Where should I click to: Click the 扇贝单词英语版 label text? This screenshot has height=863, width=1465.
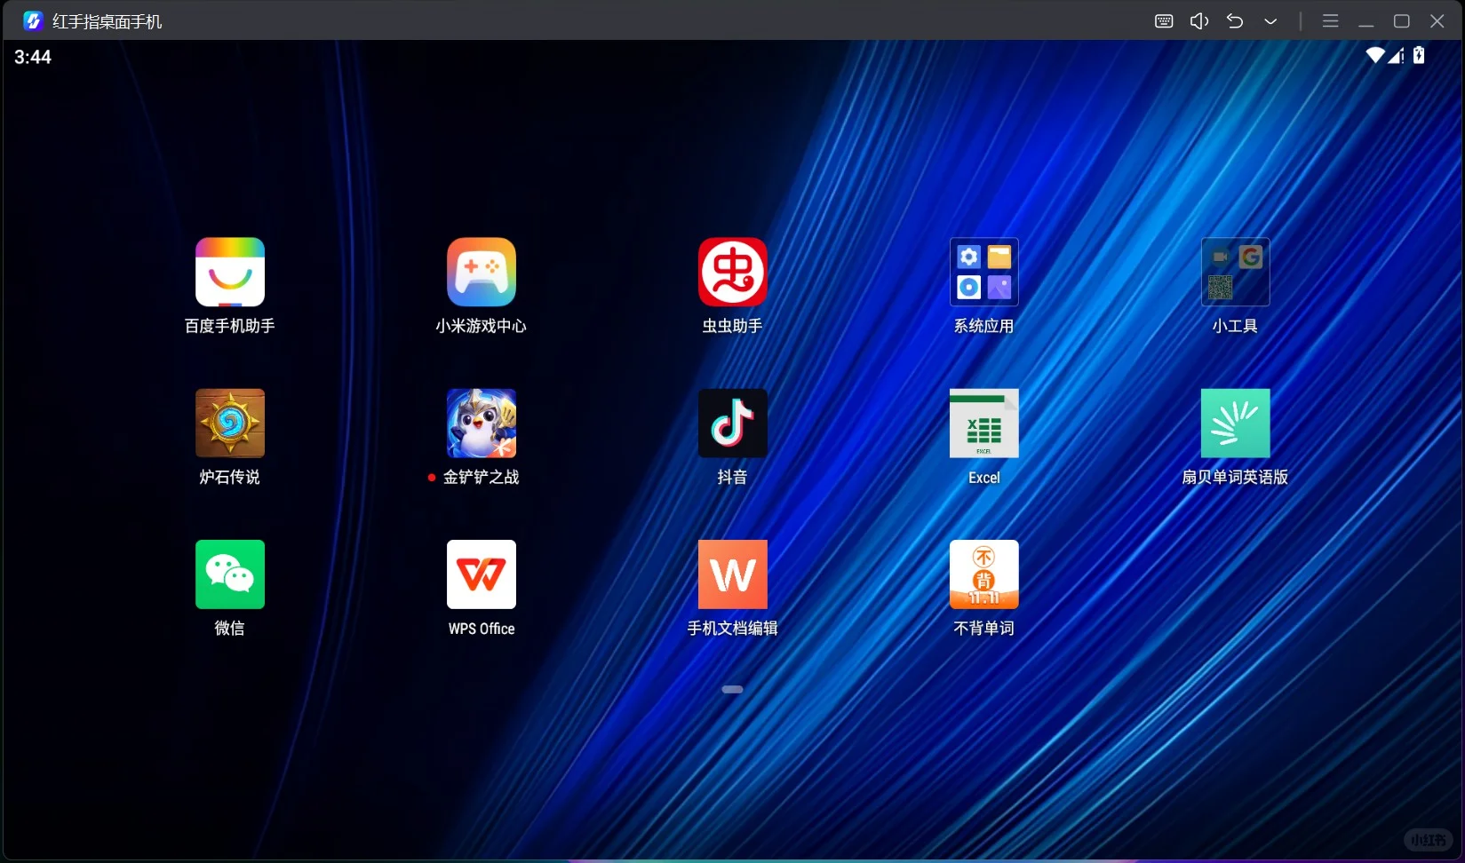click(x=1235, y=477)
